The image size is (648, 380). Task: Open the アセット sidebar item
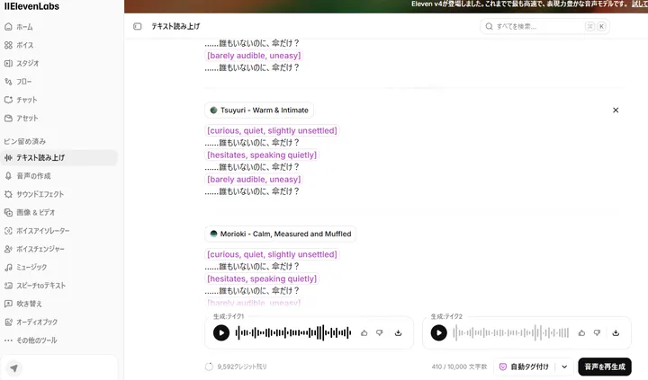tap(58, 118)
